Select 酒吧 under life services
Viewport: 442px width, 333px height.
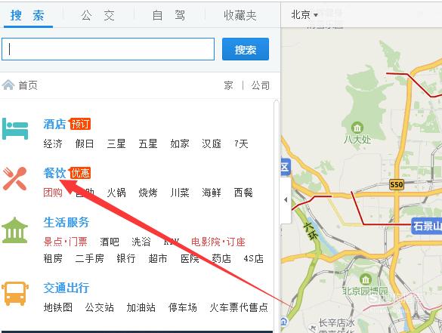tap(110, 242)
